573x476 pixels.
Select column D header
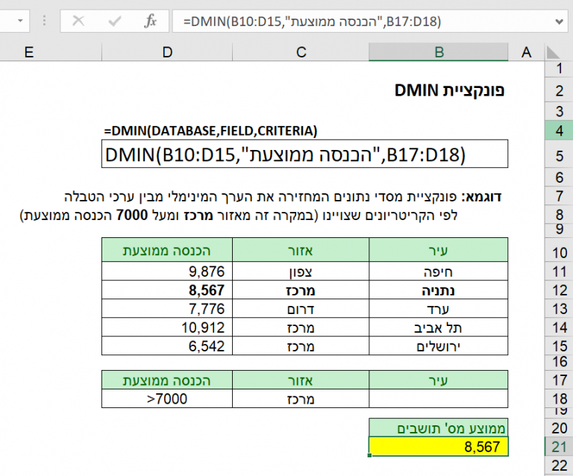(x=167, y=52)
